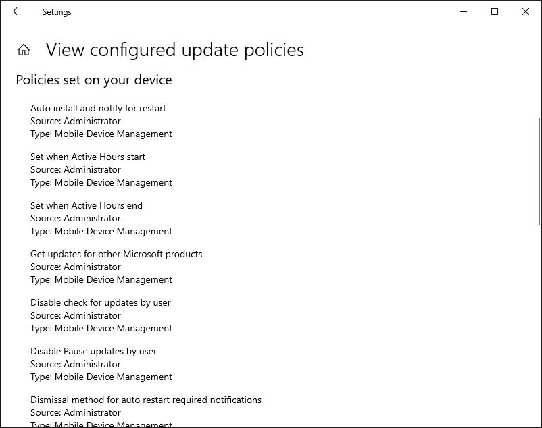
Task: Select the Auto install and notify for restart policy
Action: click(98, 108)
